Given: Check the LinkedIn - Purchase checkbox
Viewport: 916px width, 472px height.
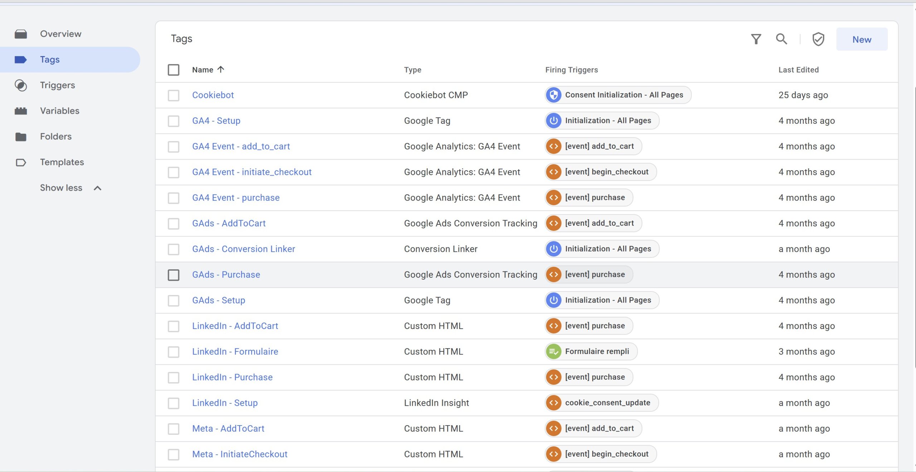Looking at the screenshot, I should tap(174, 378).
